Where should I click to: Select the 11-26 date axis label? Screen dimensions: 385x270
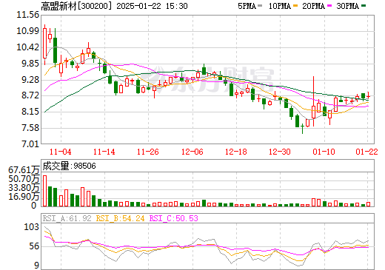[148, 152]
